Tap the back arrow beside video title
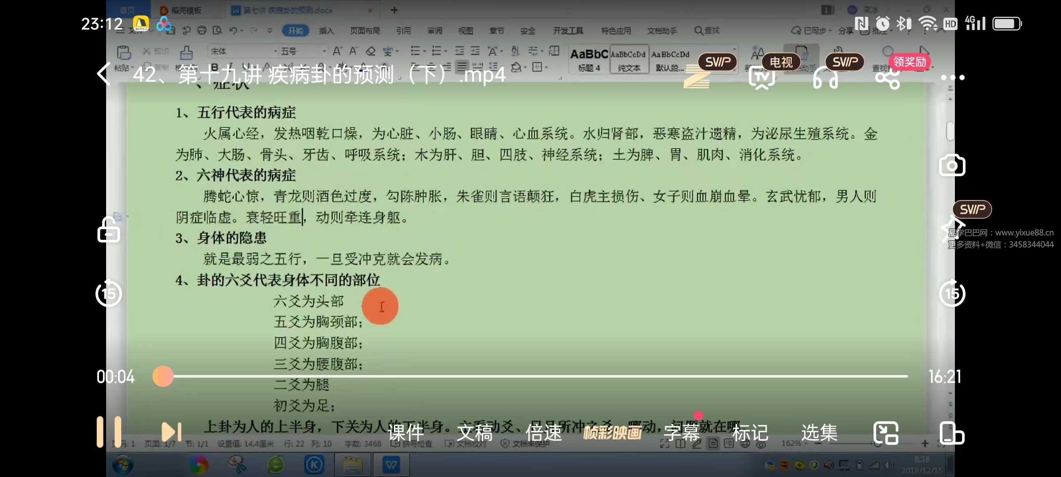The height and width of the screenshot is (477, 1061). tap(104, 74)
